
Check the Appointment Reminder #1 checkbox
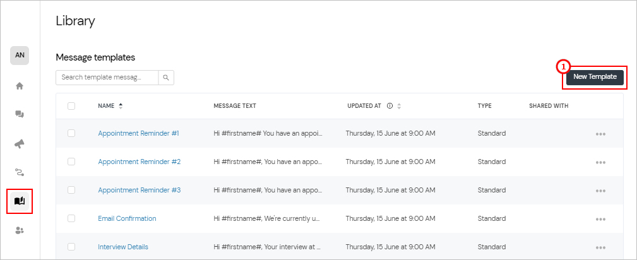click(71, 133)
